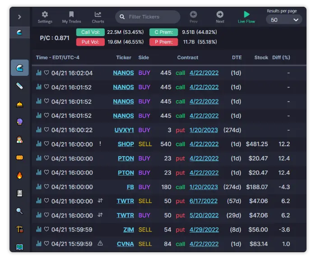Open chart icon for CVNA row
Viewport: 316px width, 259px height.
tap(39, 244)
